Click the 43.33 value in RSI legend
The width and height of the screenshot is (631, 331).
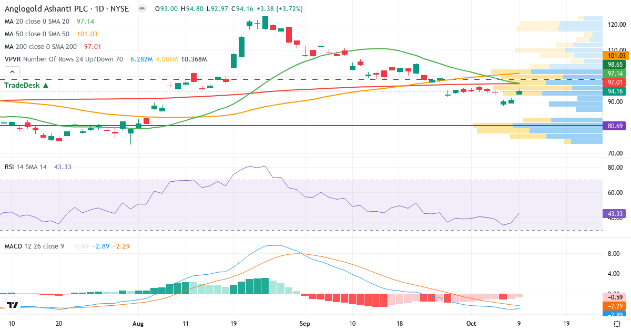coord(63,167)
